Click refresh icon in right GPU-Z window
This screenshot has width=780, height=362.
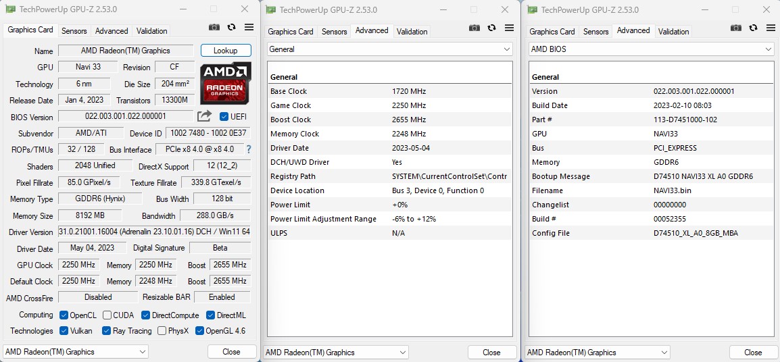pyautogui.click(x=753, y=28)
